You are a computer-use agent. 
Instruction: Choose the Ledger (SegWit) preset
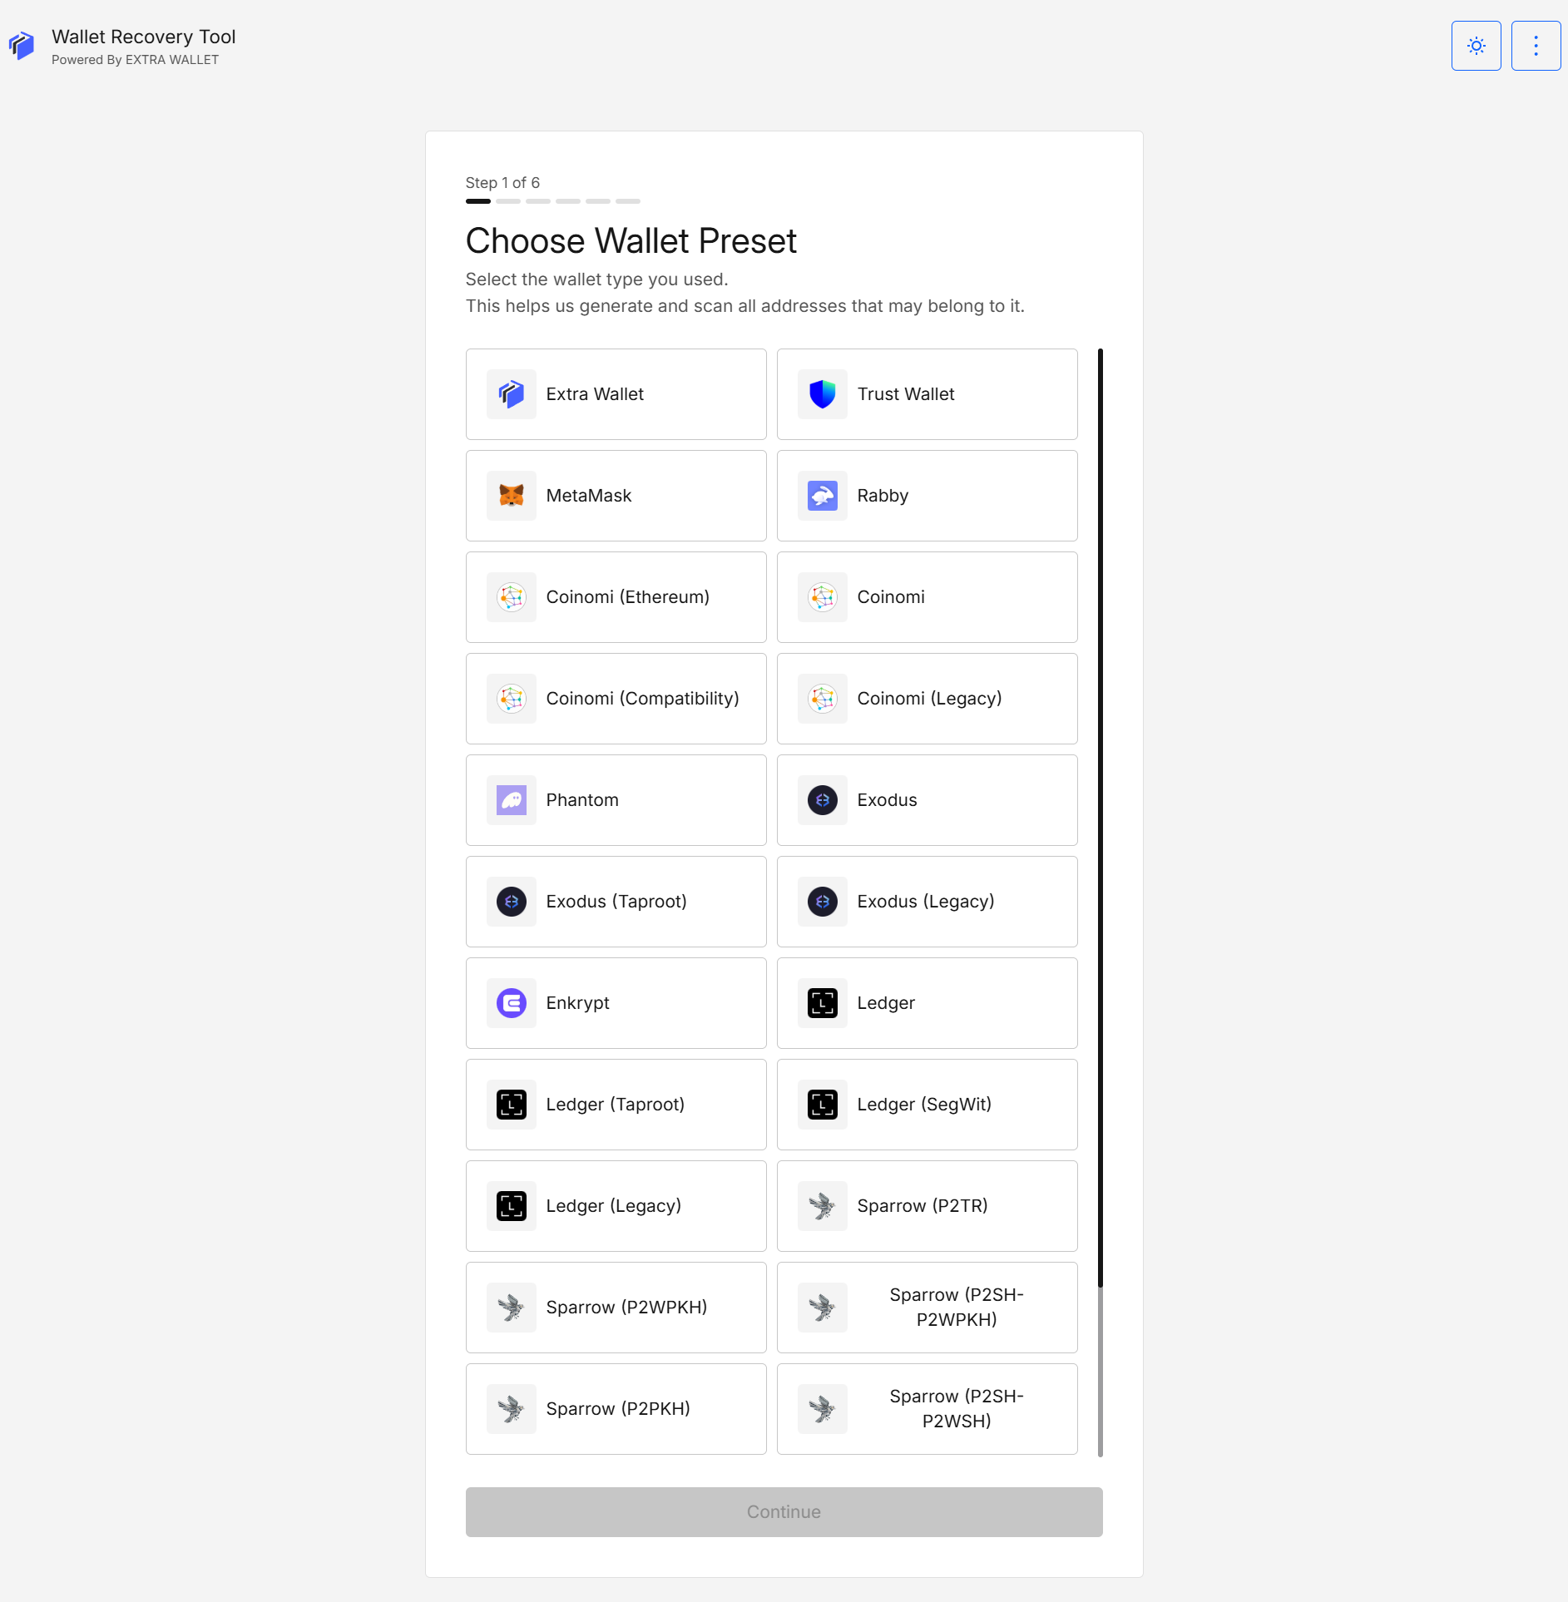tap(927, 1104)
